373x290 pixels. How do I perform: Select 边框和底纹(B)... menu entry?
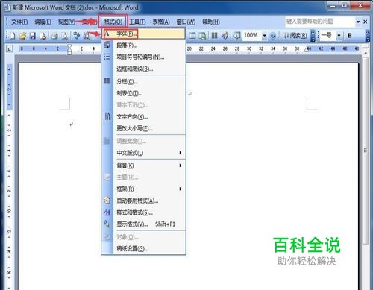click(143, 69)
